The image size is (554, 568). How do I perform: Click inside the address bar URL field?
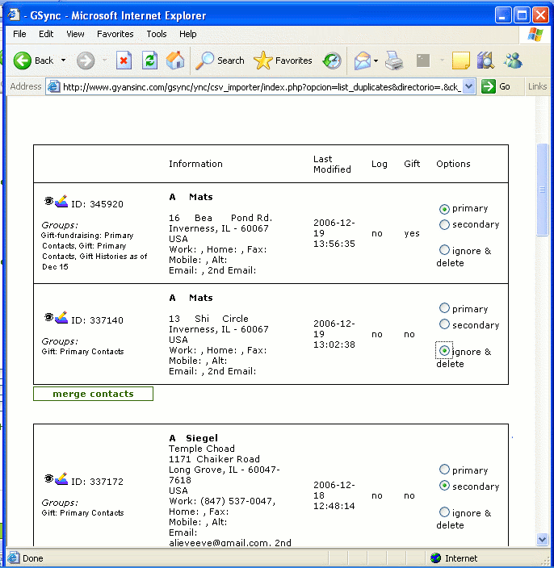pos(258,86)
